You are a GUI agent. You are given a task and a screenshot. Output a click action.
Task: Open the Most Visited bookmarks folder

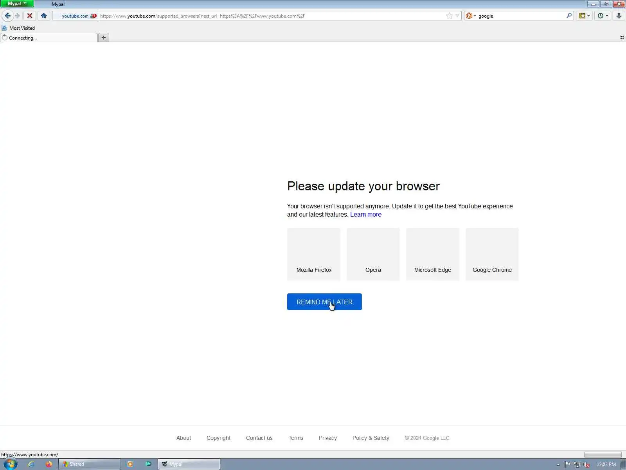pyautogui.click(x=18, y=28)
